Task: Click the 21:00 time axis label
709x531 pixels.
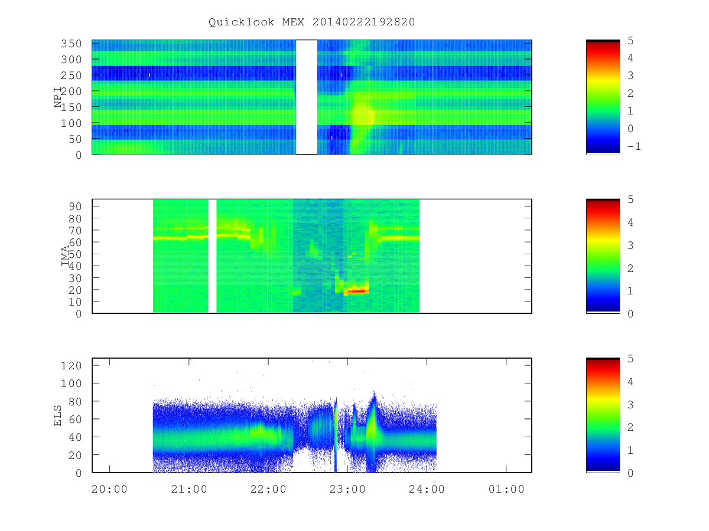Action: point(189,489)
